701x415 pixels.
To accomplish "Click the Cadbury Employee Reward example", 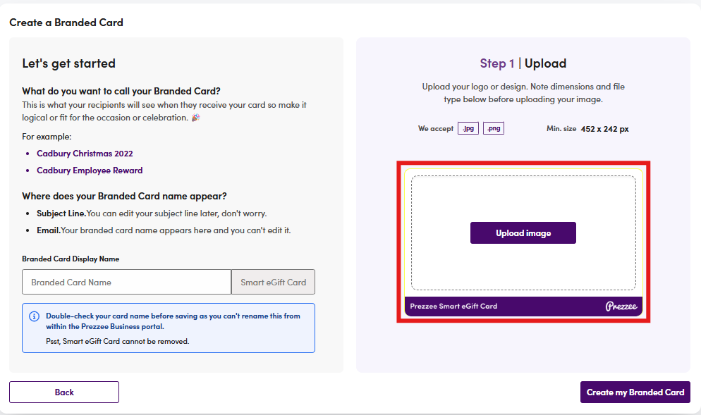I will pos(90,171).
